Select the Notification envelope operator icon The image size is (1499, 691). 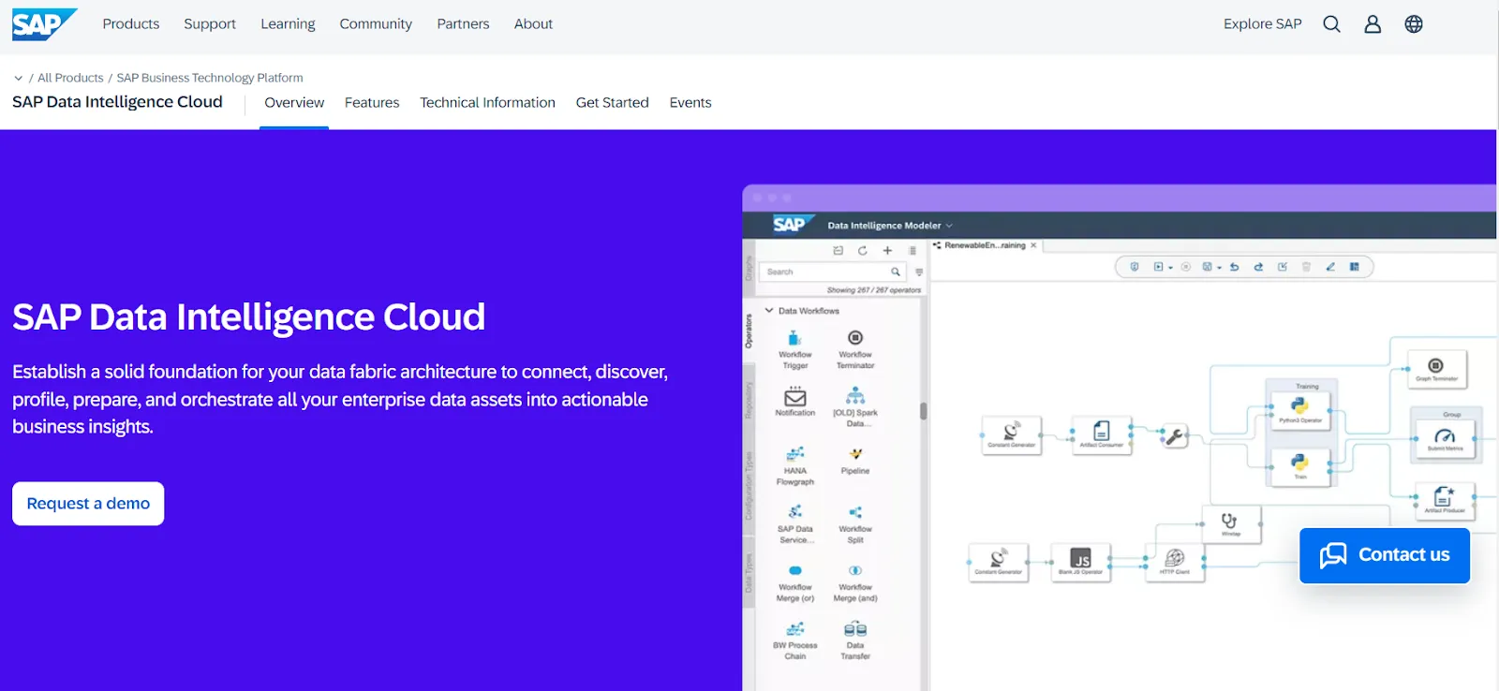[795, 396]
